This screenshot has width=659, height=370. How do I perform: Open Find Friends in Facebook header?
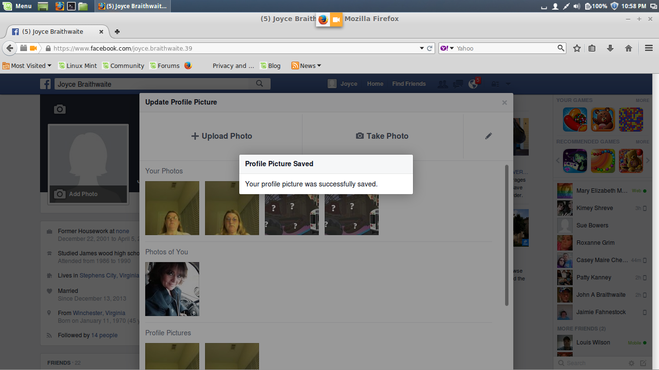[x=409, y=84]
